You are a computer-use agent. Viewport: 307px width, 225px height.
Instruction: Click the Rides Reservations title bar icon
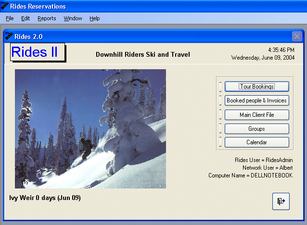click(4, 6)
